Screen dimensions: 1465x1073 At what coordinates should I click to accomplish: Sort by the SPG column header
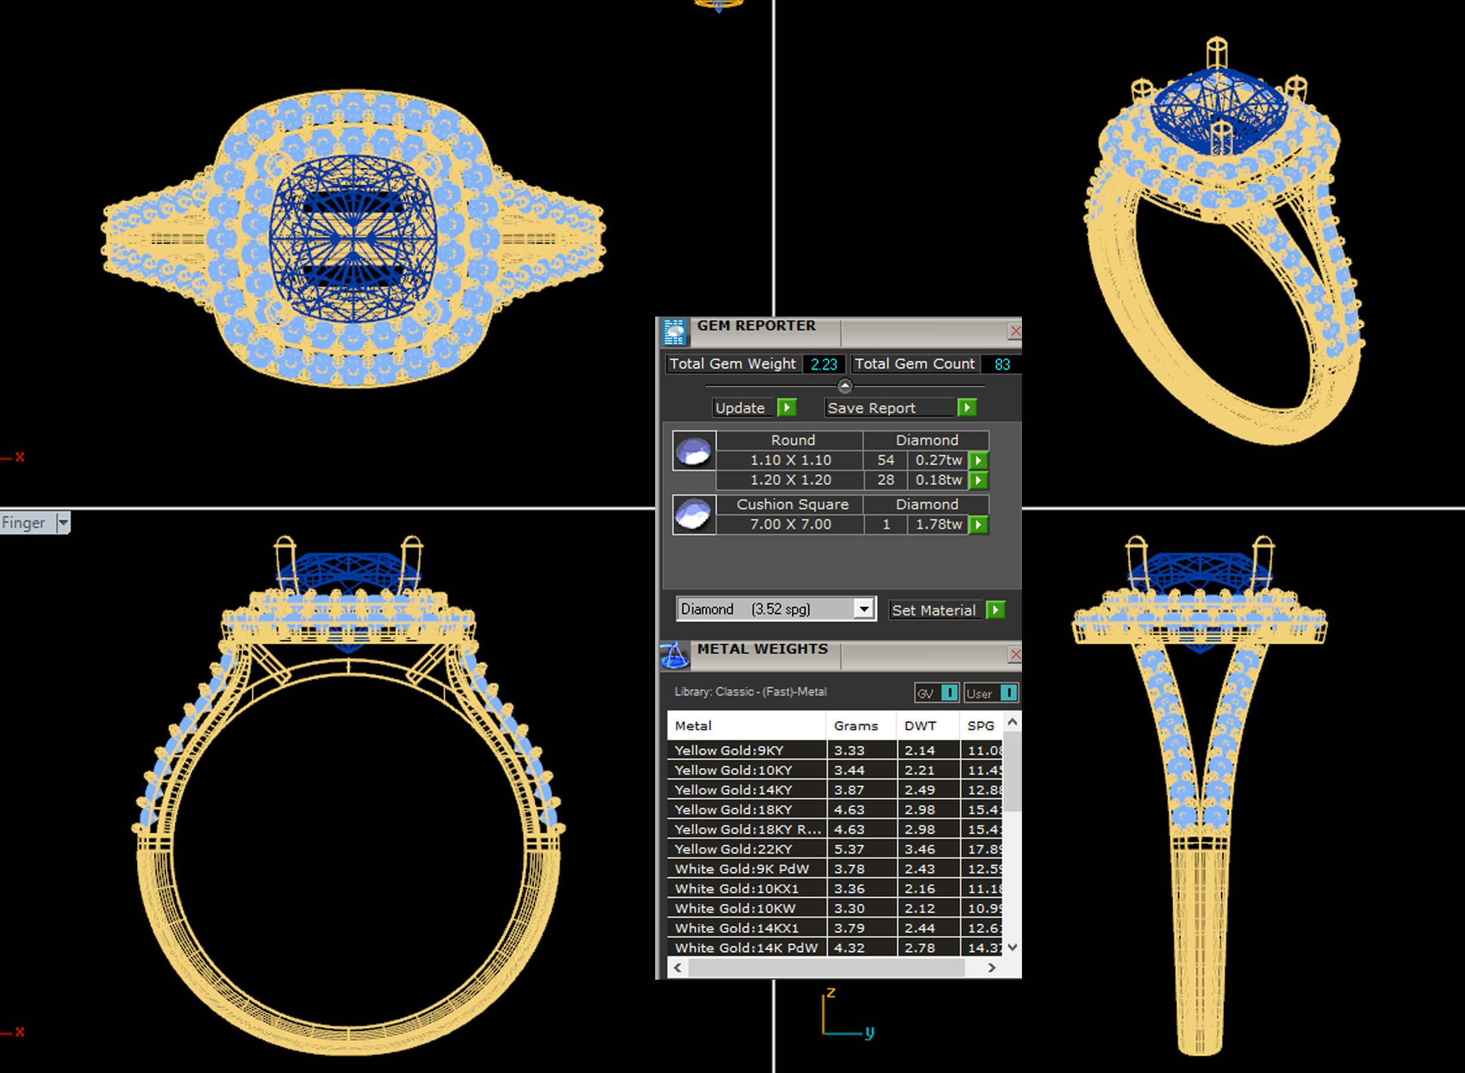pyautogui.click(x=981, y=726)
